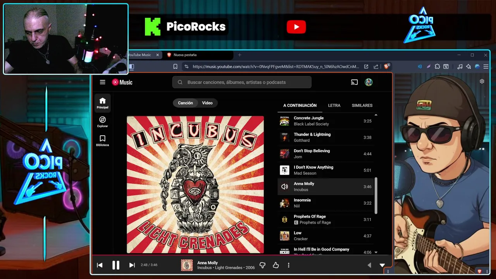The image size is (496, 279).
Task: Select the SIMILARES tab
Action: pos(362,105)
